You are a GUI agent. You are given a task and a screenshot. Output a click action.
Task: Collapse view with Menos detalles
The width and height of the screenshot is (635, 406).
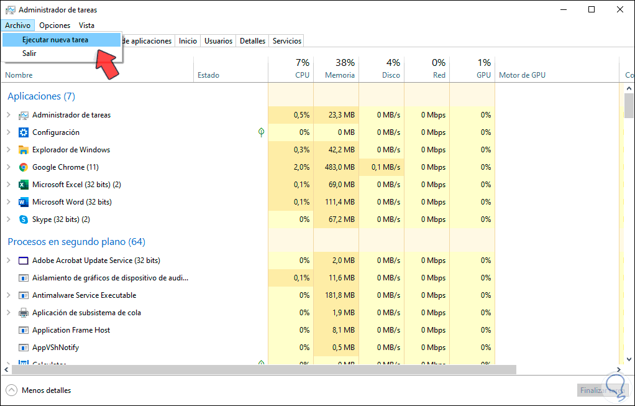coord(39,390)
